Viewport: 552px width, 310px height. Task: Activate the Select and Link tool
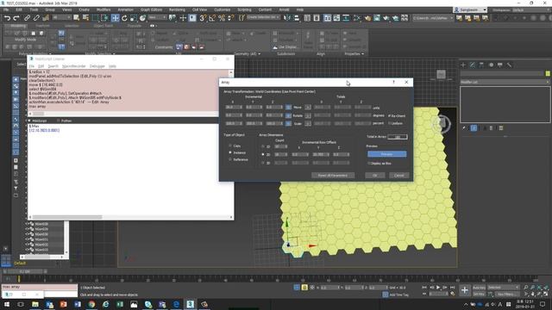[27, 17]
